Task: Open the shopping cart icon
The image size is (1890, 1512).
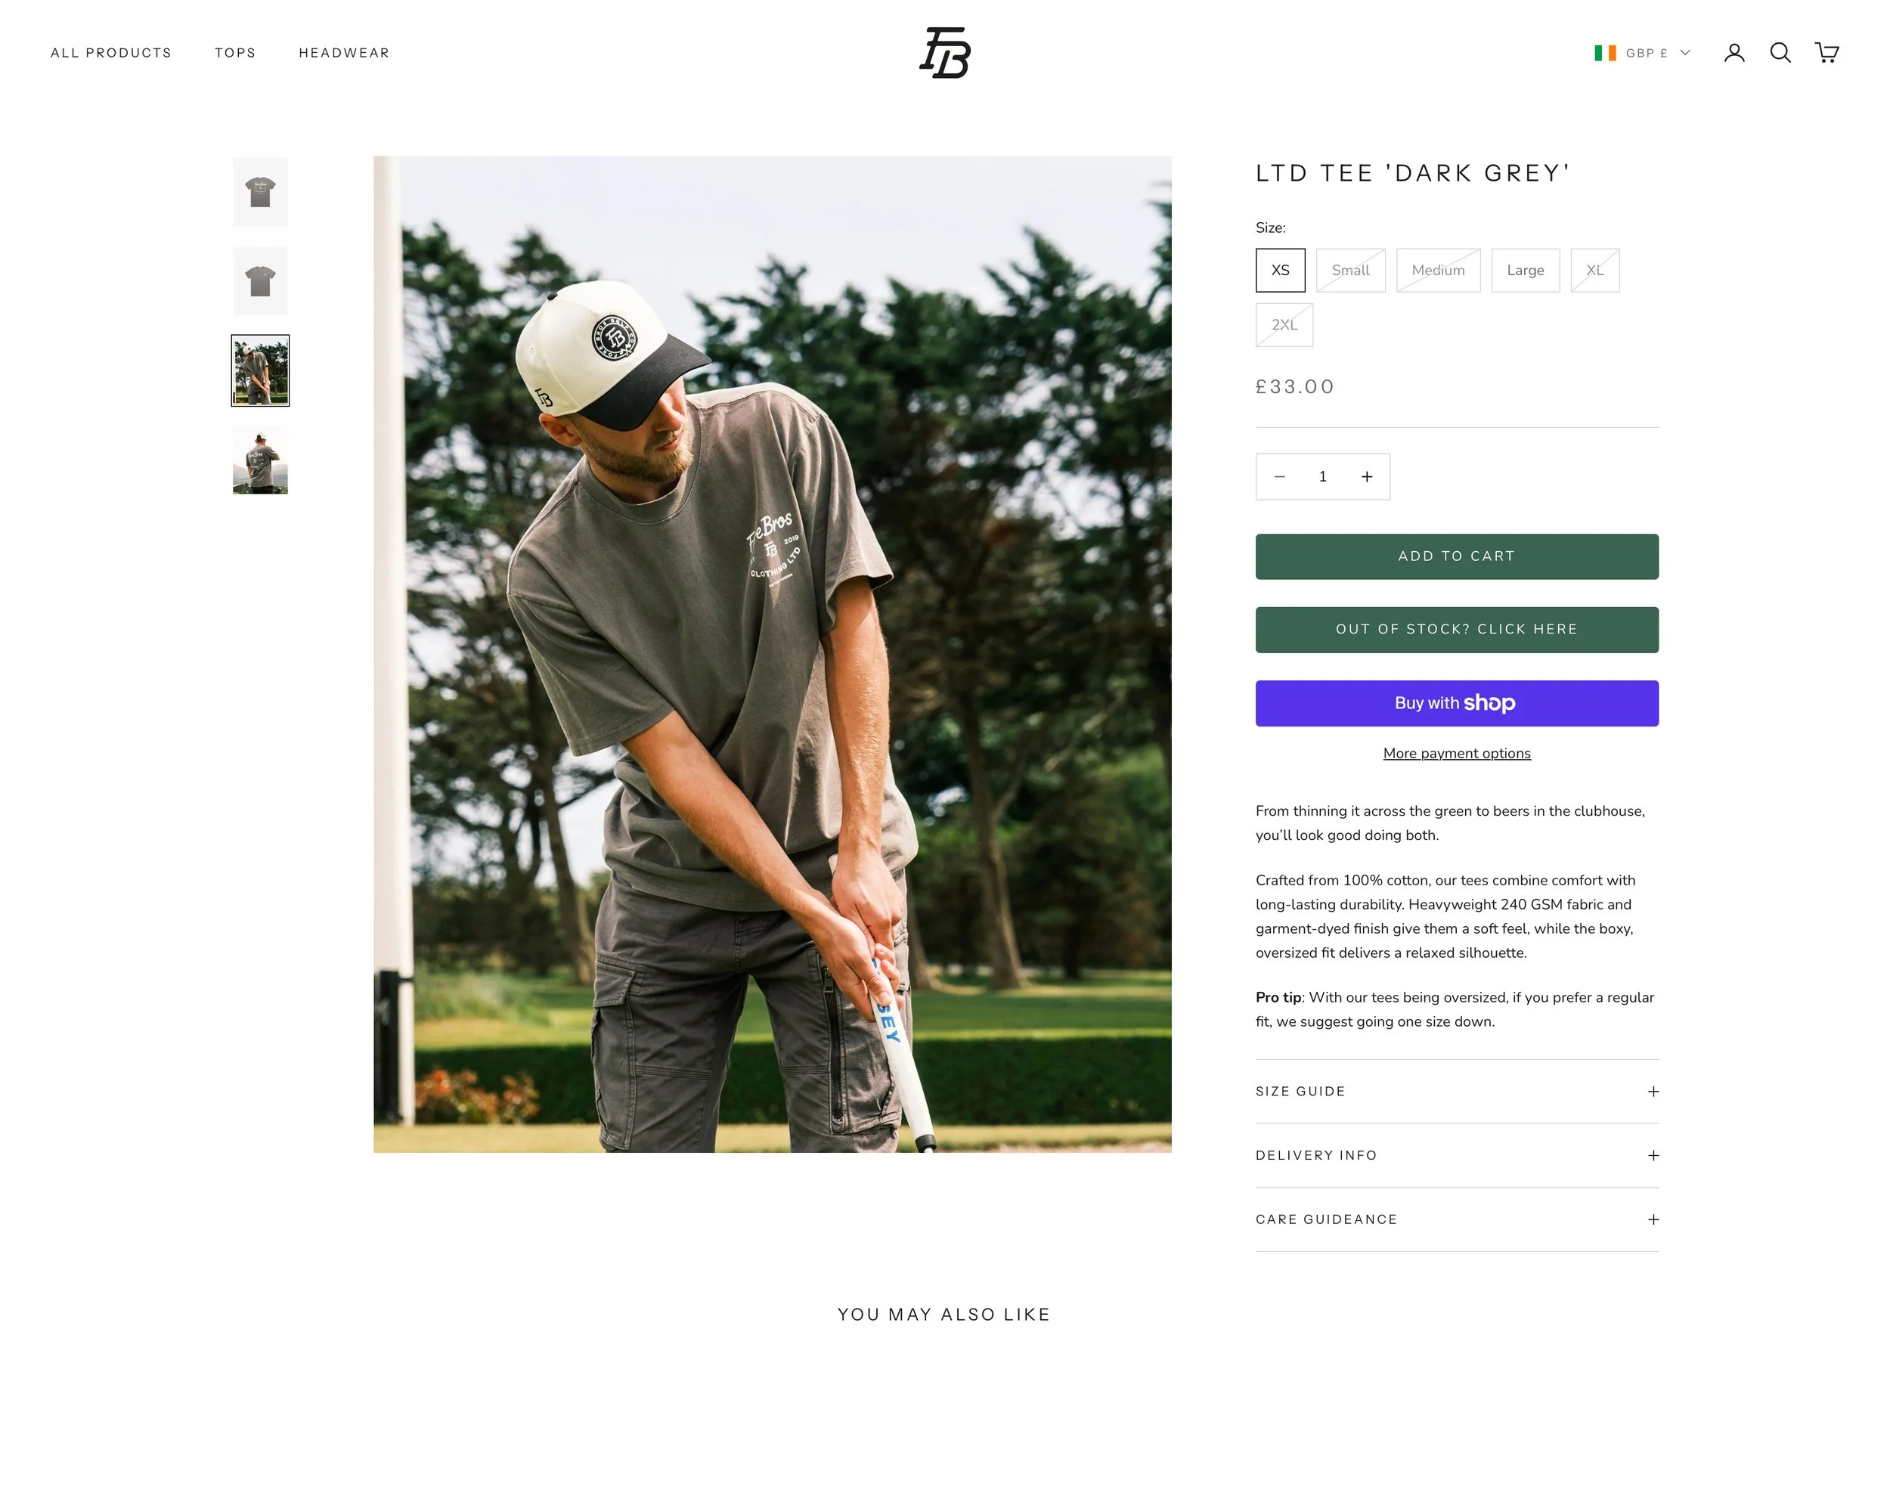Action: [1826, 53]
